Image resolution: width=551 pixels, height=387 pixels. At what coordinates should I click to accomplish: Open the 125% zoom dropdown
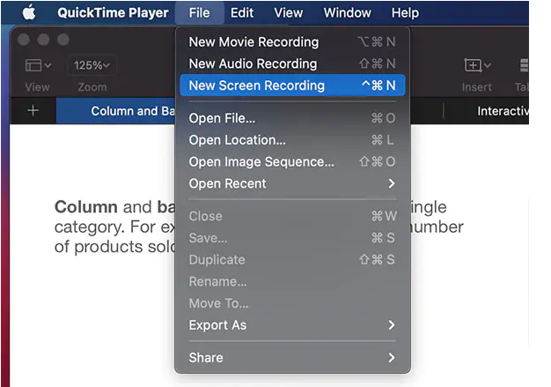92,65
